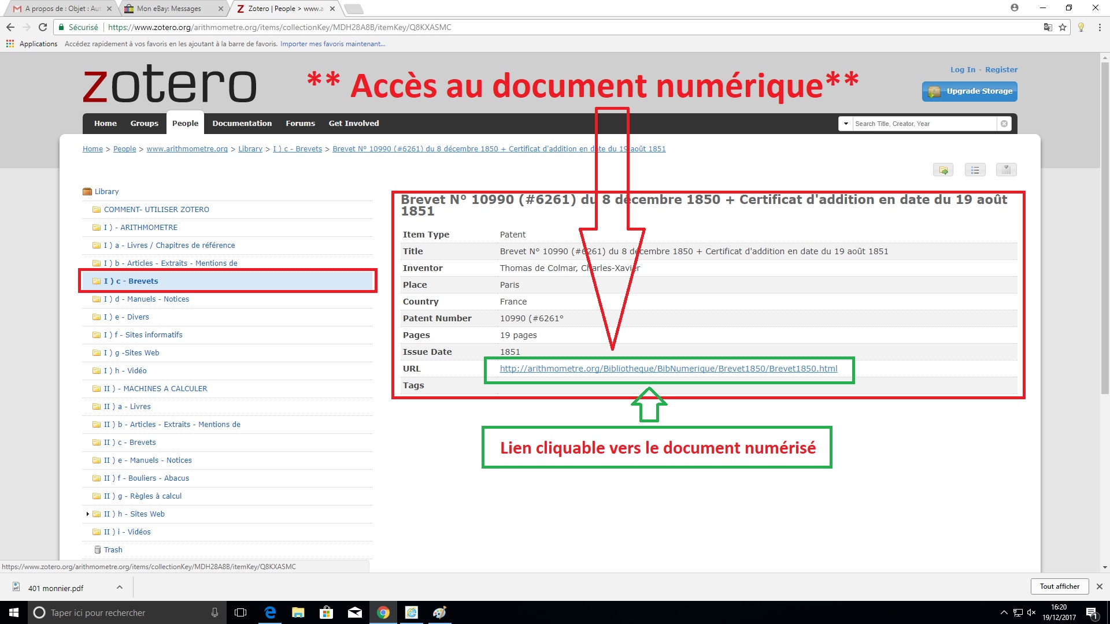The width and height of the screenshot is (1110, 624).
Task: Open II ) - MACHINES A CALCULER collection
Action: point(155,388)
